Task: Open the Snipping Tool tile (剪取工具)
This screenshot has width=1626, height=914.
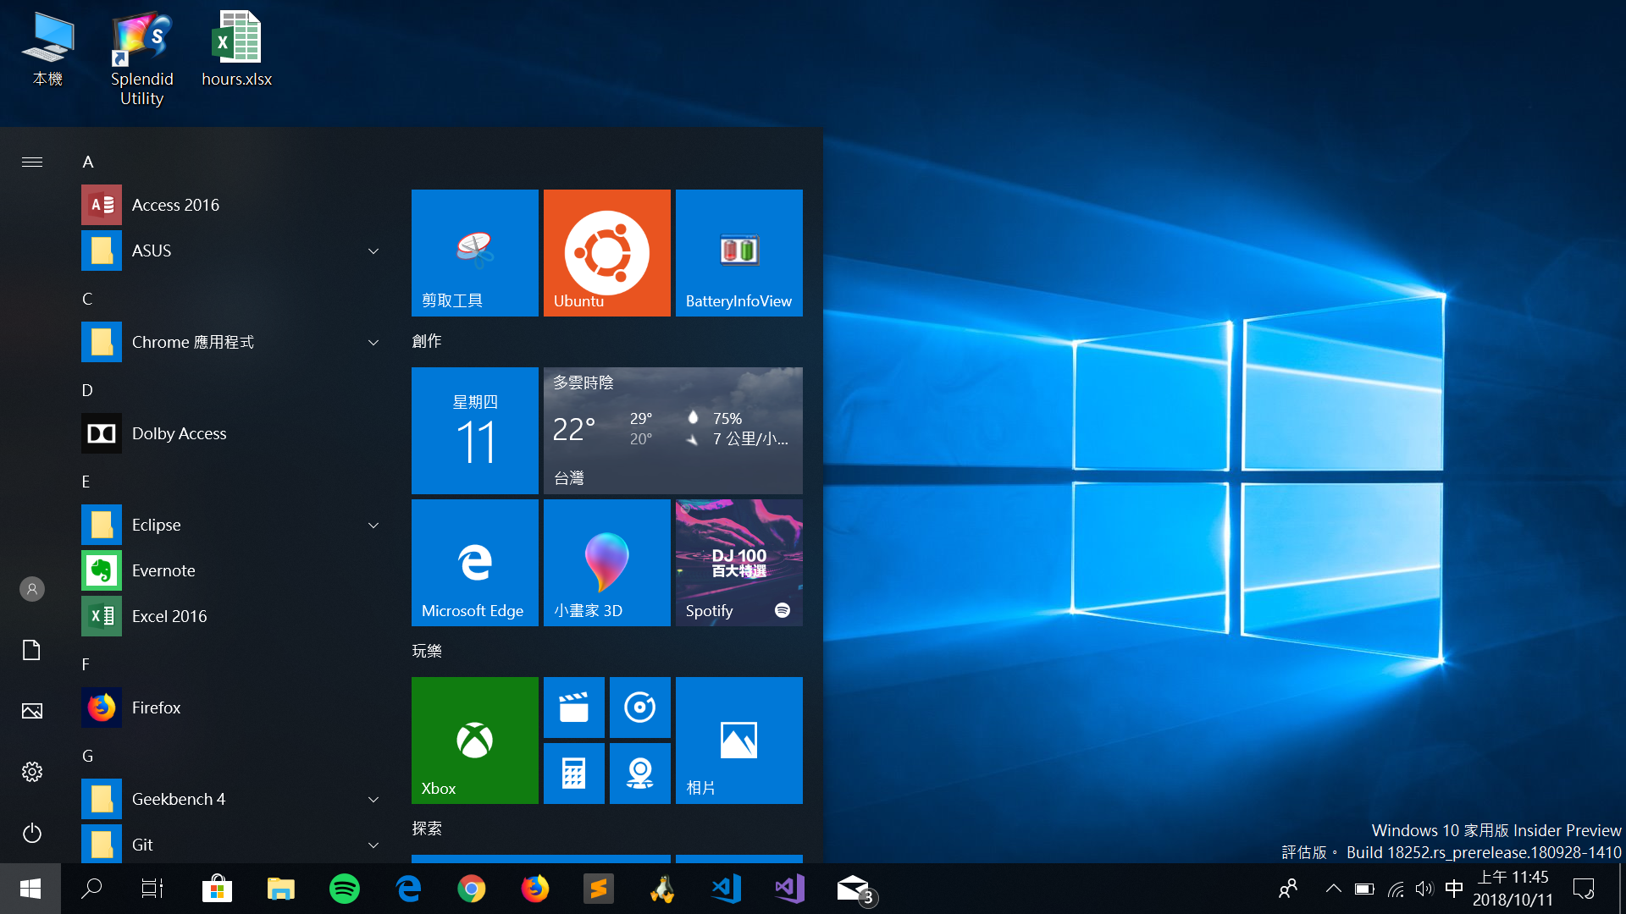Action: tap(475, 253)
